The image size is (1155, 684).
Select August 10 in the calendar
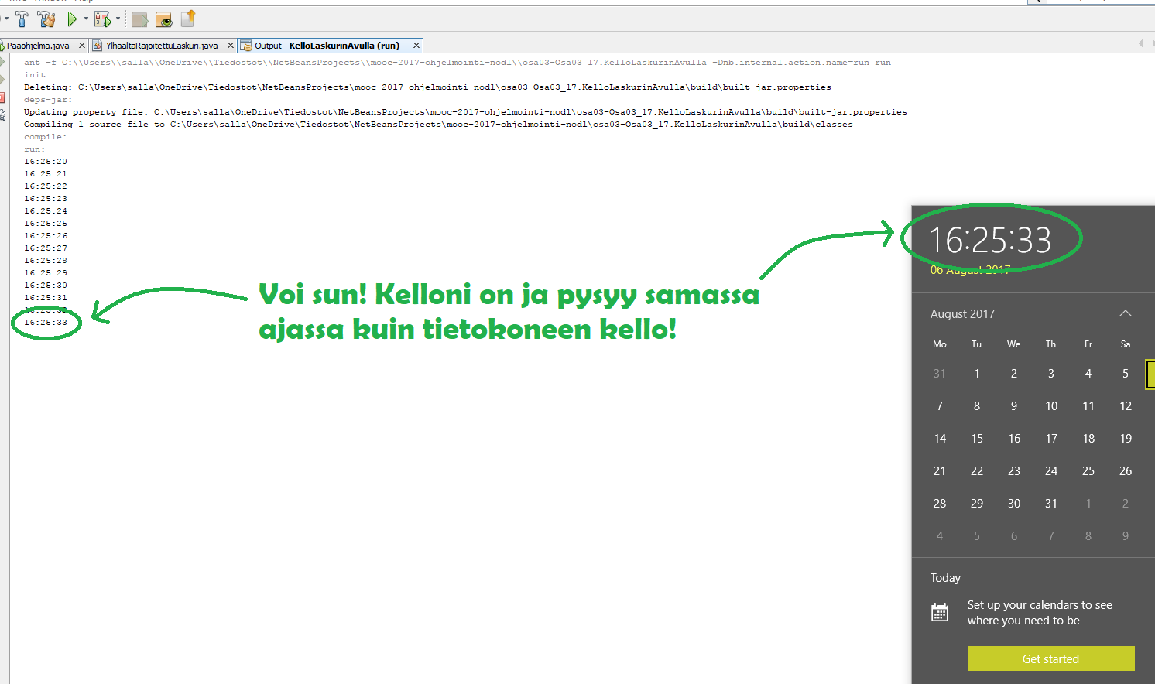coord(1051,406)
